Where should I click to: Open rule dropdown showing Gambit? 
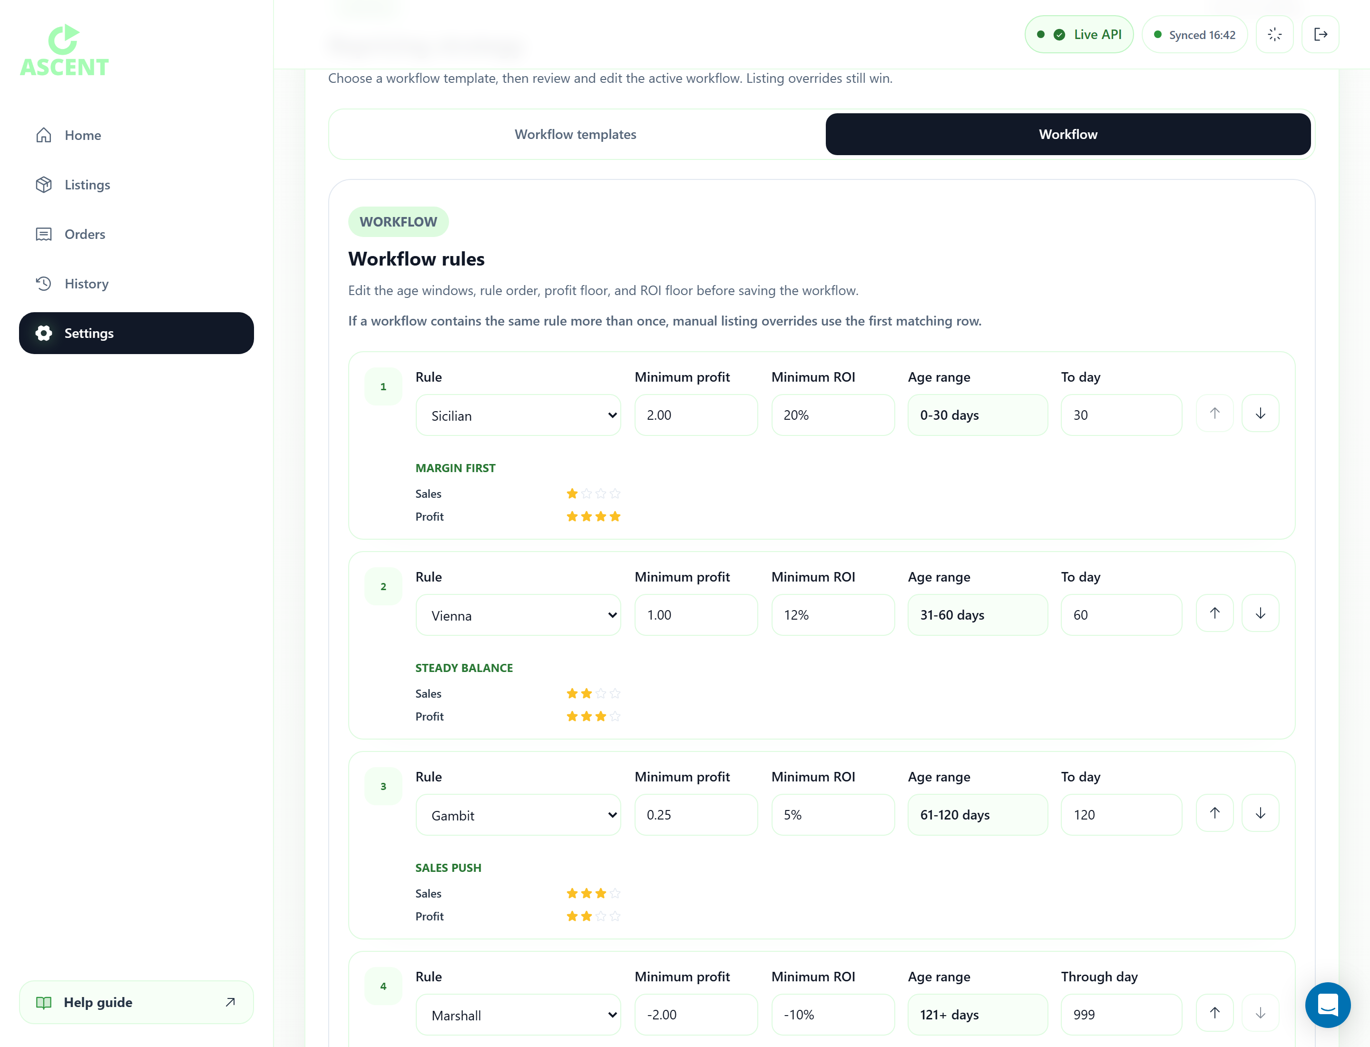click(x=519, y=815)
